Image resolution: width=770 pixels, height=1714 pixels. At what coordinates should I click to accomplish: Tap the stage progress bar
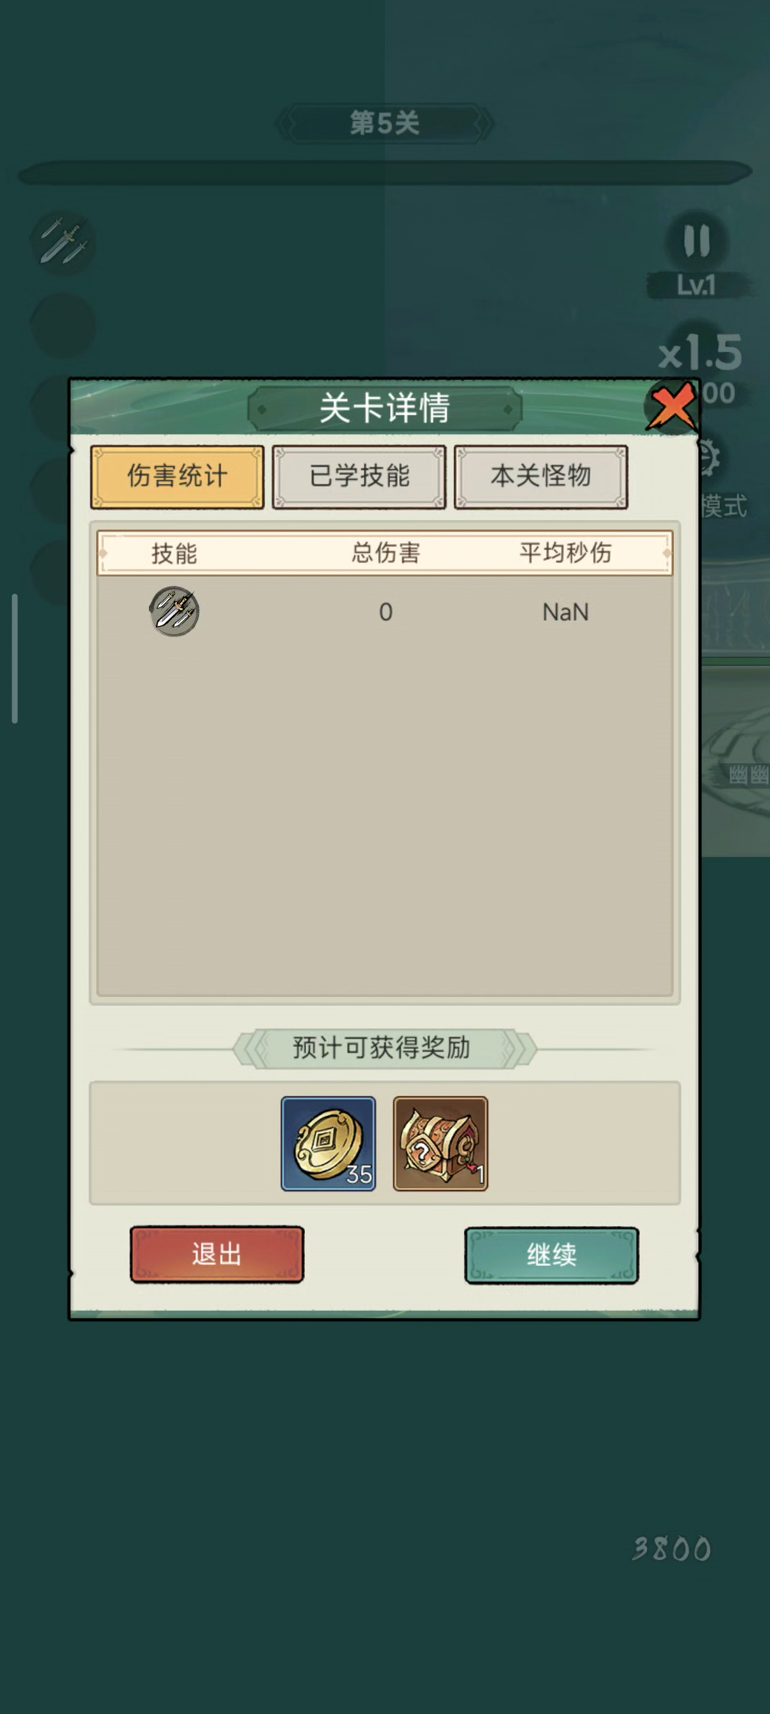coord(385,172)
